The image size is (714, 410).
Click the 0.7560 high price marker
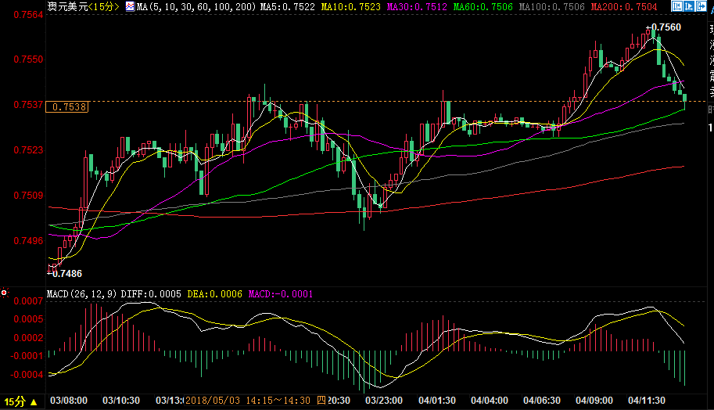coord(663,27)
